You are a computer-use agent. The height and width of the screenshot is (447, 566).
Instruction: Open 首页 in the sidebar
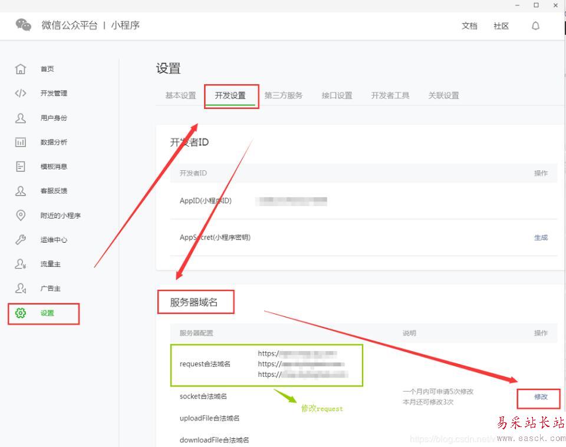click(x=47, y=69)
